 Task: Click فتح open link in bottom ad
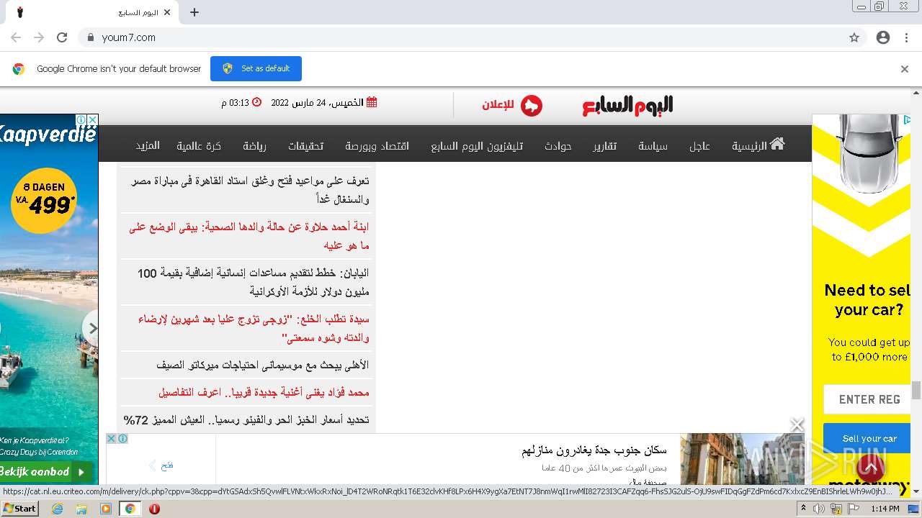tap(166, 465)
